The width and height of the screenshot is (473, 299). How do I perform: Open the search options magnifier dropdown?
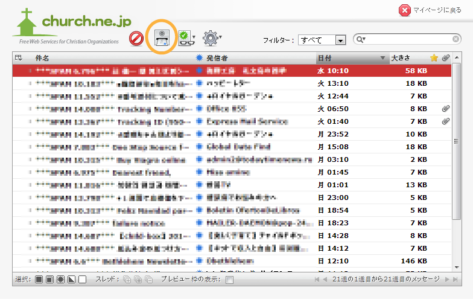(361, 40)
